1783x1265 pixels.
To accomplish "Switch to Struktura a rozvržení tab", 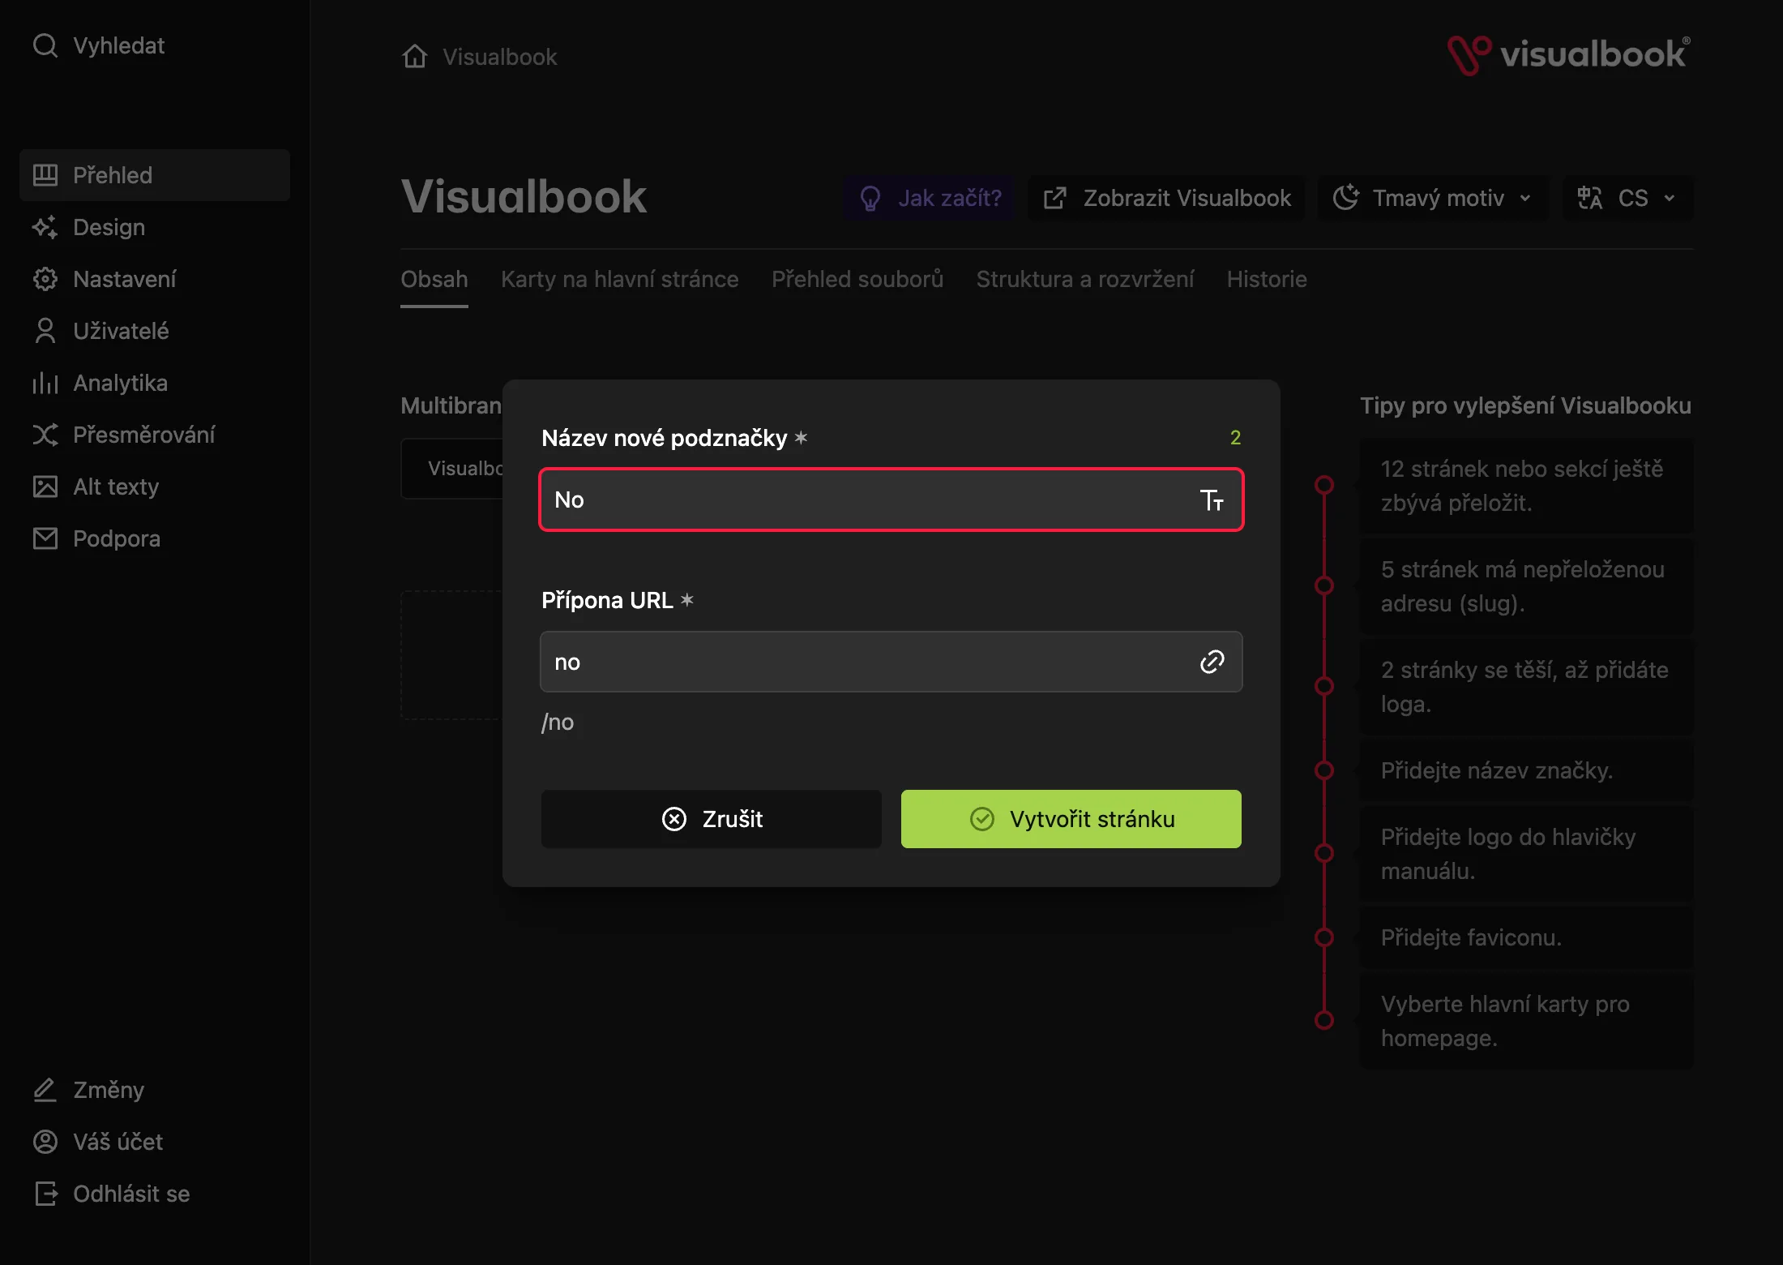I will [1085, 279].
